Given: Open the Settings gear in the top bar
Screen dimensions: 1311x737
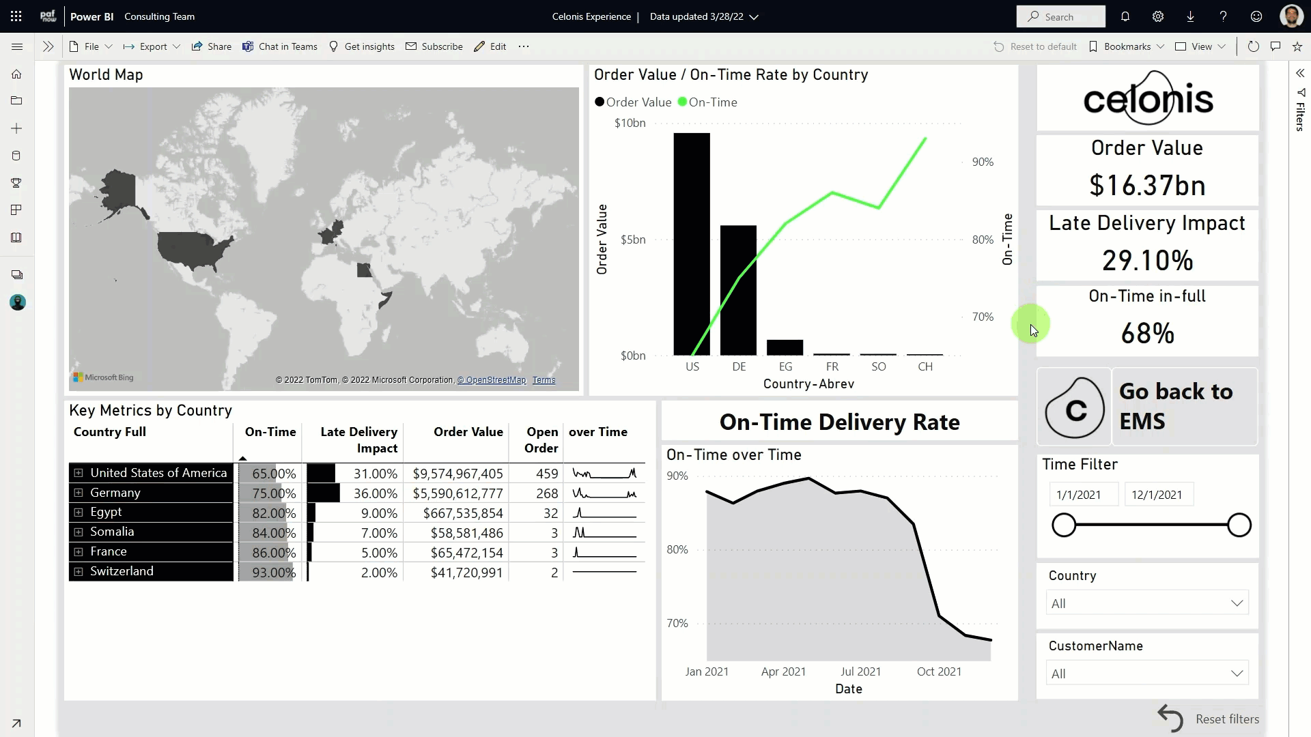Looking at the screenshot, I should tap(1157, 16).
